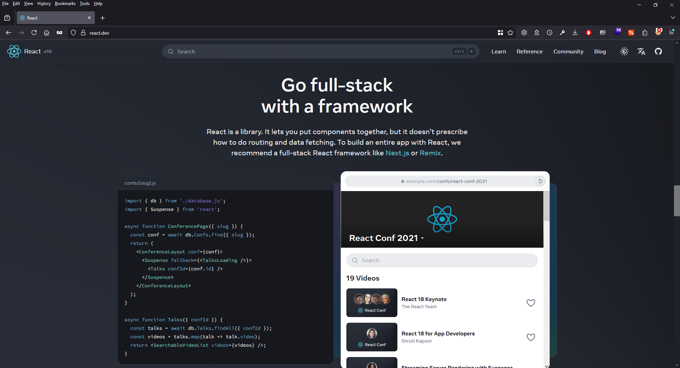Open the Bookmarks menu
680x368 pixels.
pos(65,4)
